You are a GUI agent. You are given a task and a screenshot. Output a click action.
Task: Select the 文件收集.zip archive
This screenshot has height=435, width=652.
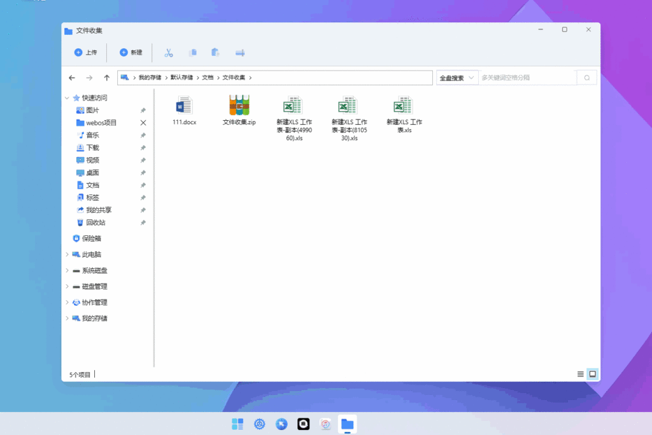click(x=239, y=111)
